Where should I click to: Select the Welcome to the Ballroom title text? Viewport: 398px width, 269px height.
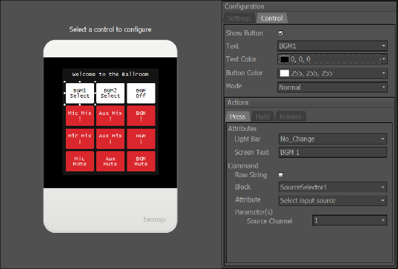coord(110,74)
